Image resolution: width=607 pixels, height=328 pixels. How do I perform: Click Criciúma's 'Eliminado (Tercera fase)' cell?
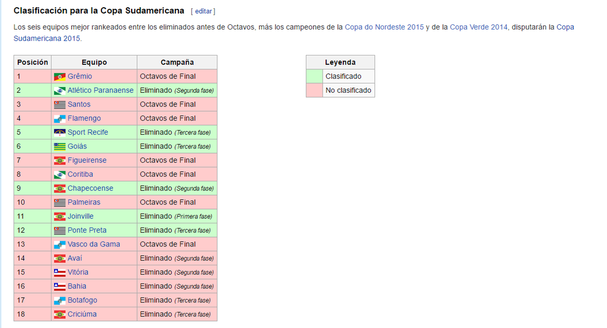pyautogui.click(x=177, y=314)
